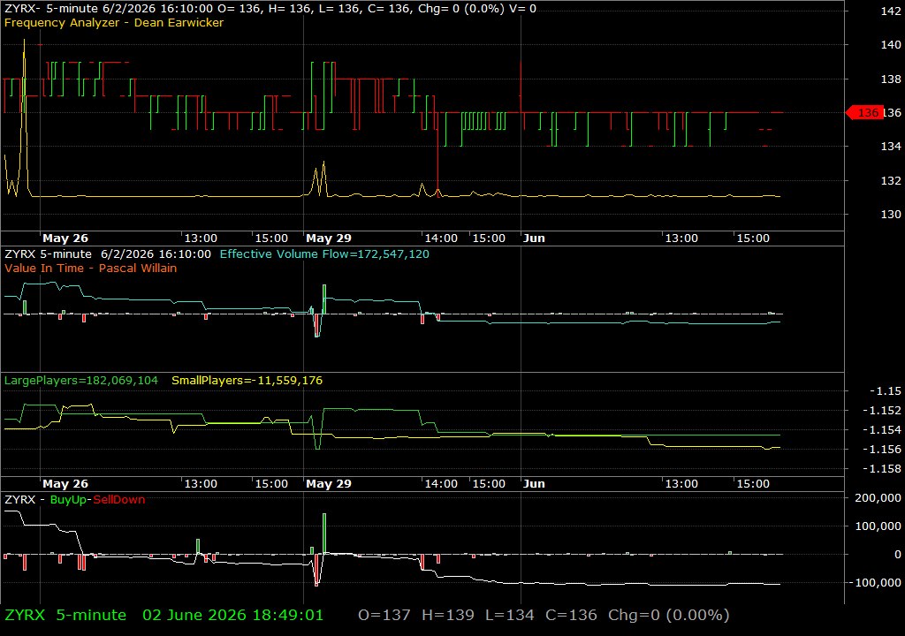Click the 100,000 volume scale value

click(x=878, y=526)
